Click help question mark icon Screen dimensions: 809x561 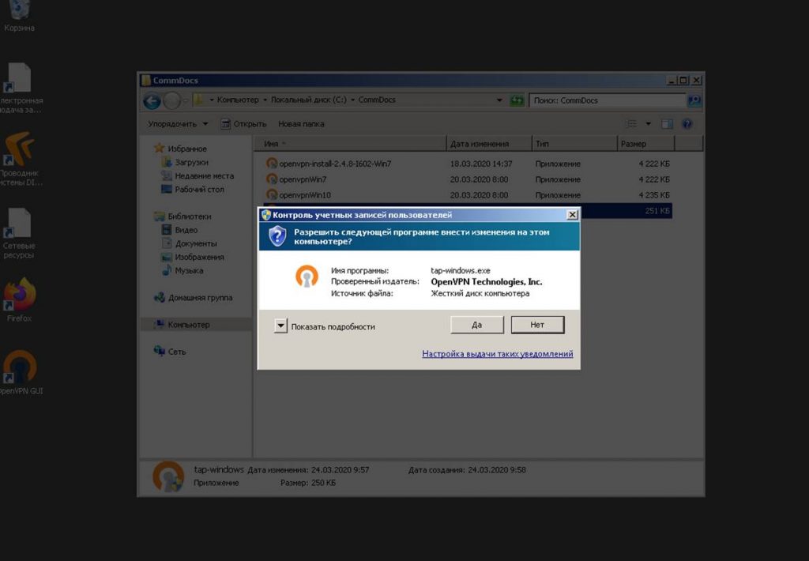tap(687, 124)
